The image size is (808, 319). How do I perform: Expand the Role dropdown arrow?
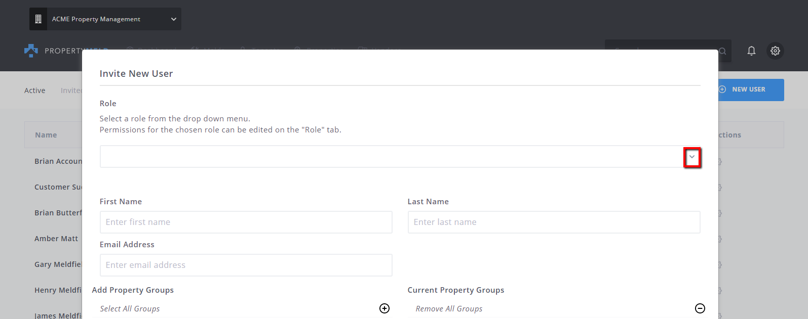692,157
